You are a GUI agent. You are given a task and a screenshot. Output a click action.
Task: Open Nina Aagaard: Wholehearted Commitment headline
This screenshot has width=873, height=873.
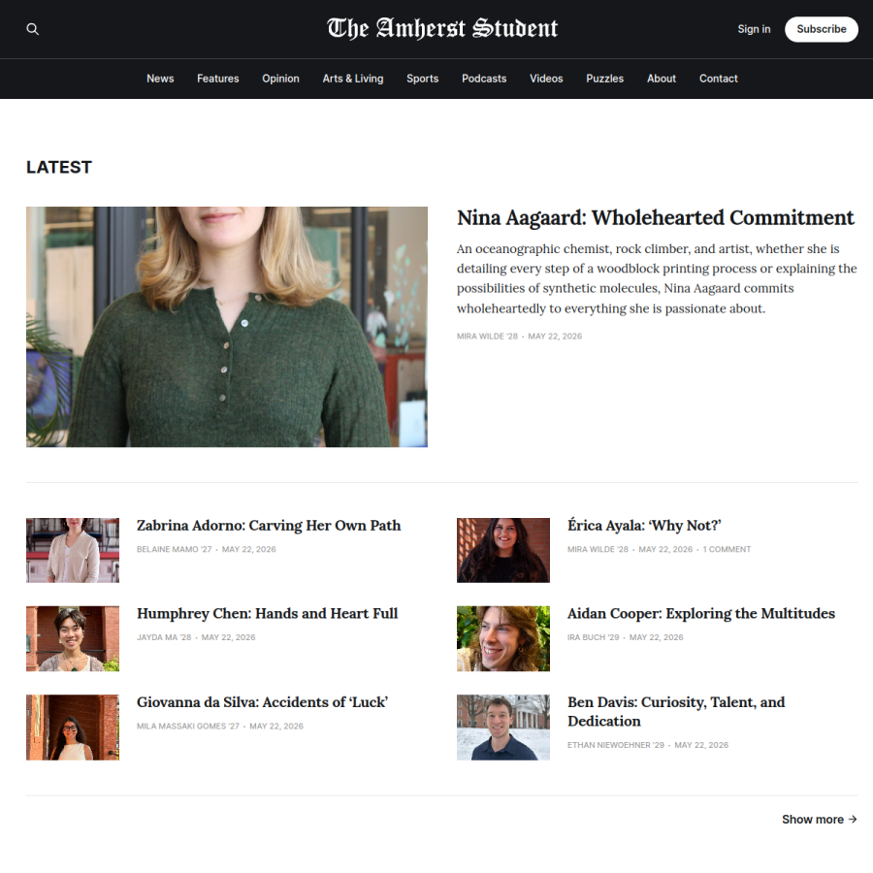656,217
